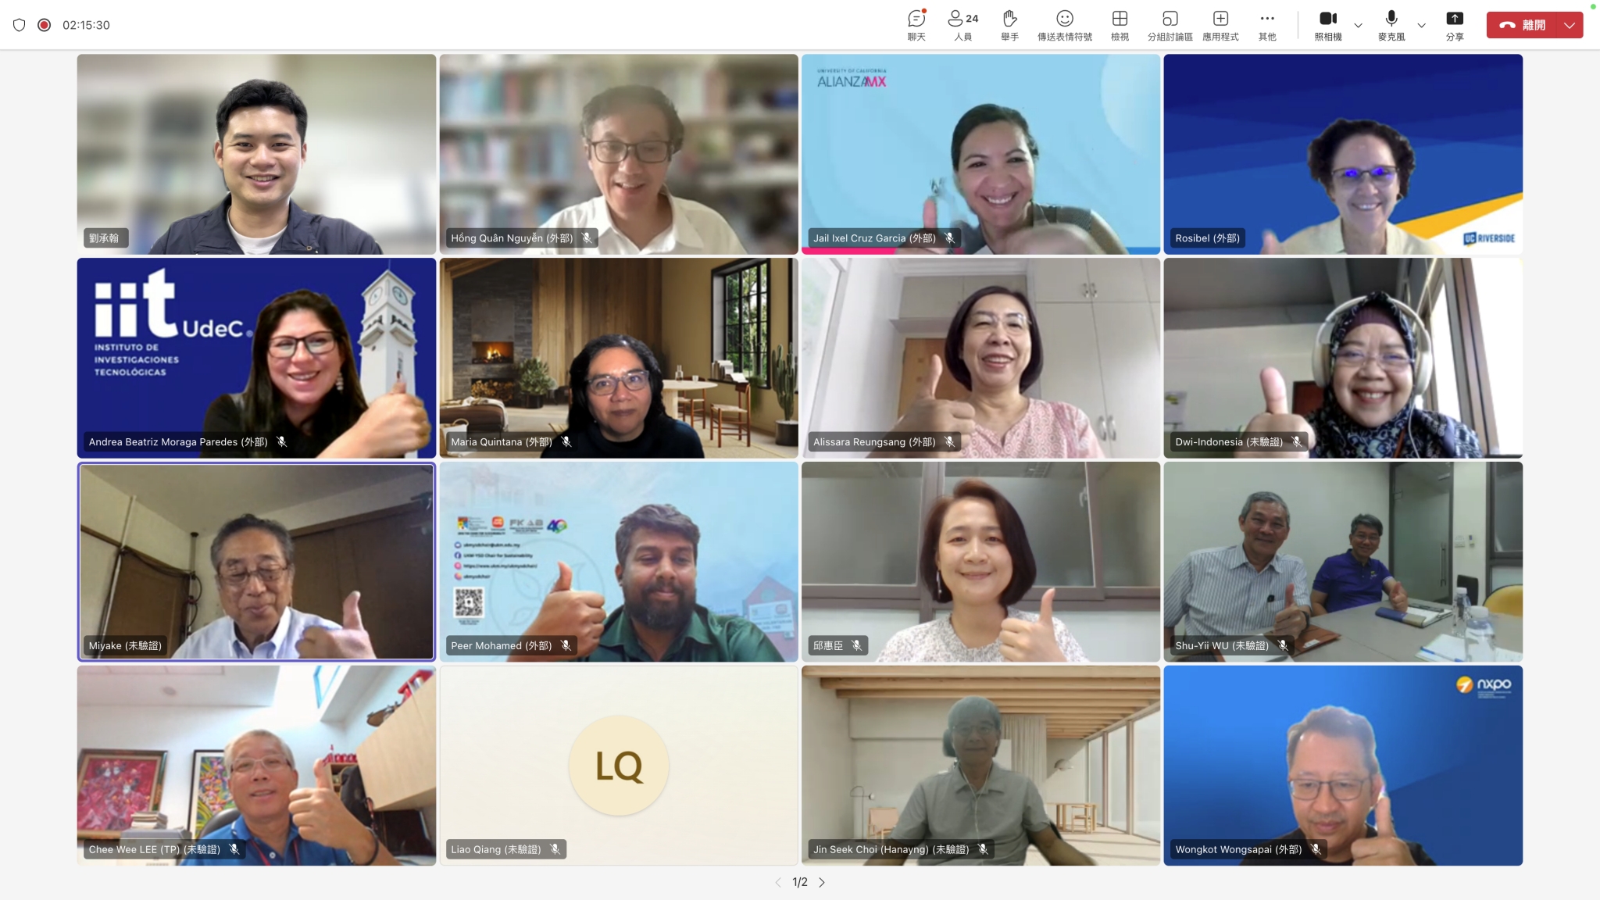Viewport: 1600px width, 900px height.
Task: Select Liao Qiang's LQ avatar tile
Action: [x=618, y=765]
